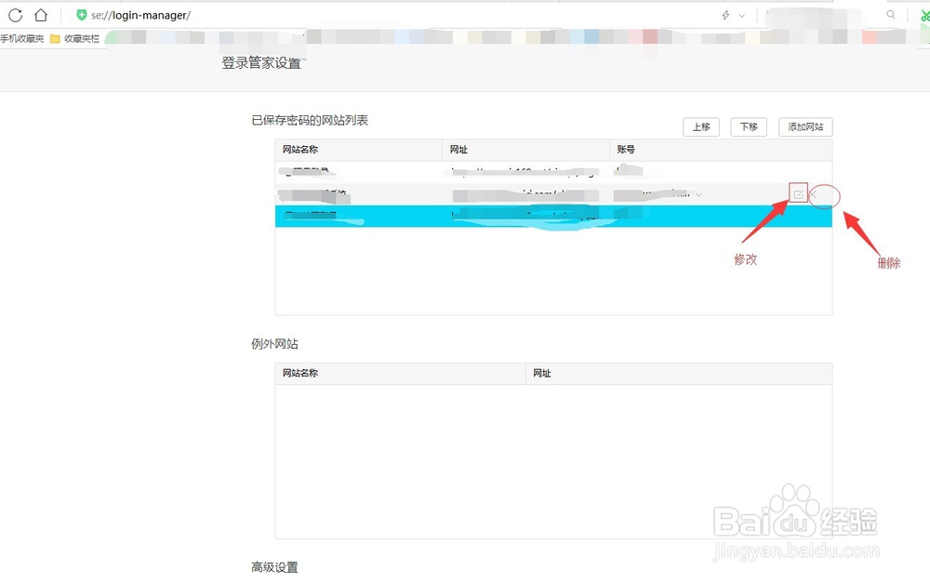Image resolution: width=930 pixels, height=583 pixels.
Task: Expand the chevron next to the lightning icon
Action: click(x=741, y=15)
